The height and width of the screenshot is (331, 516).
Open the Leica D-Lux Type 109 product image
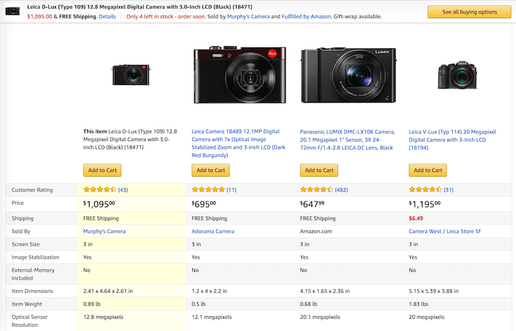(131, 75)
